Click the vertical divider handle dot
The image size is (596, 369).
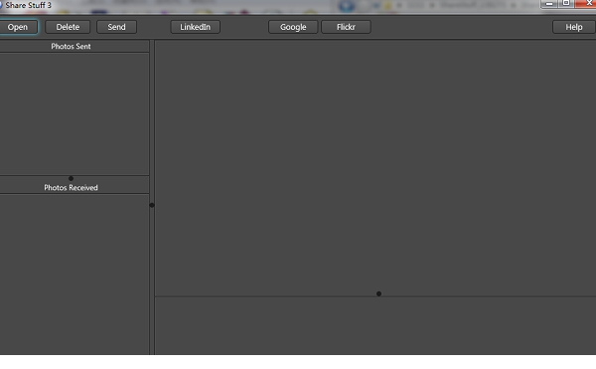pos(152,205)
